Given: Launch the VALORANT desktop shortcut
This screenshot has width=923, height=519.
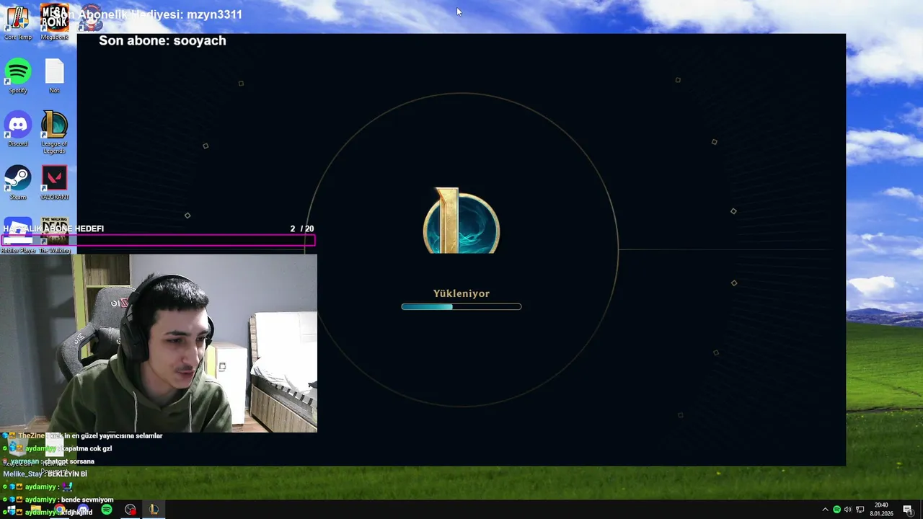Looking at the screenshot, I should pos(54,182).
